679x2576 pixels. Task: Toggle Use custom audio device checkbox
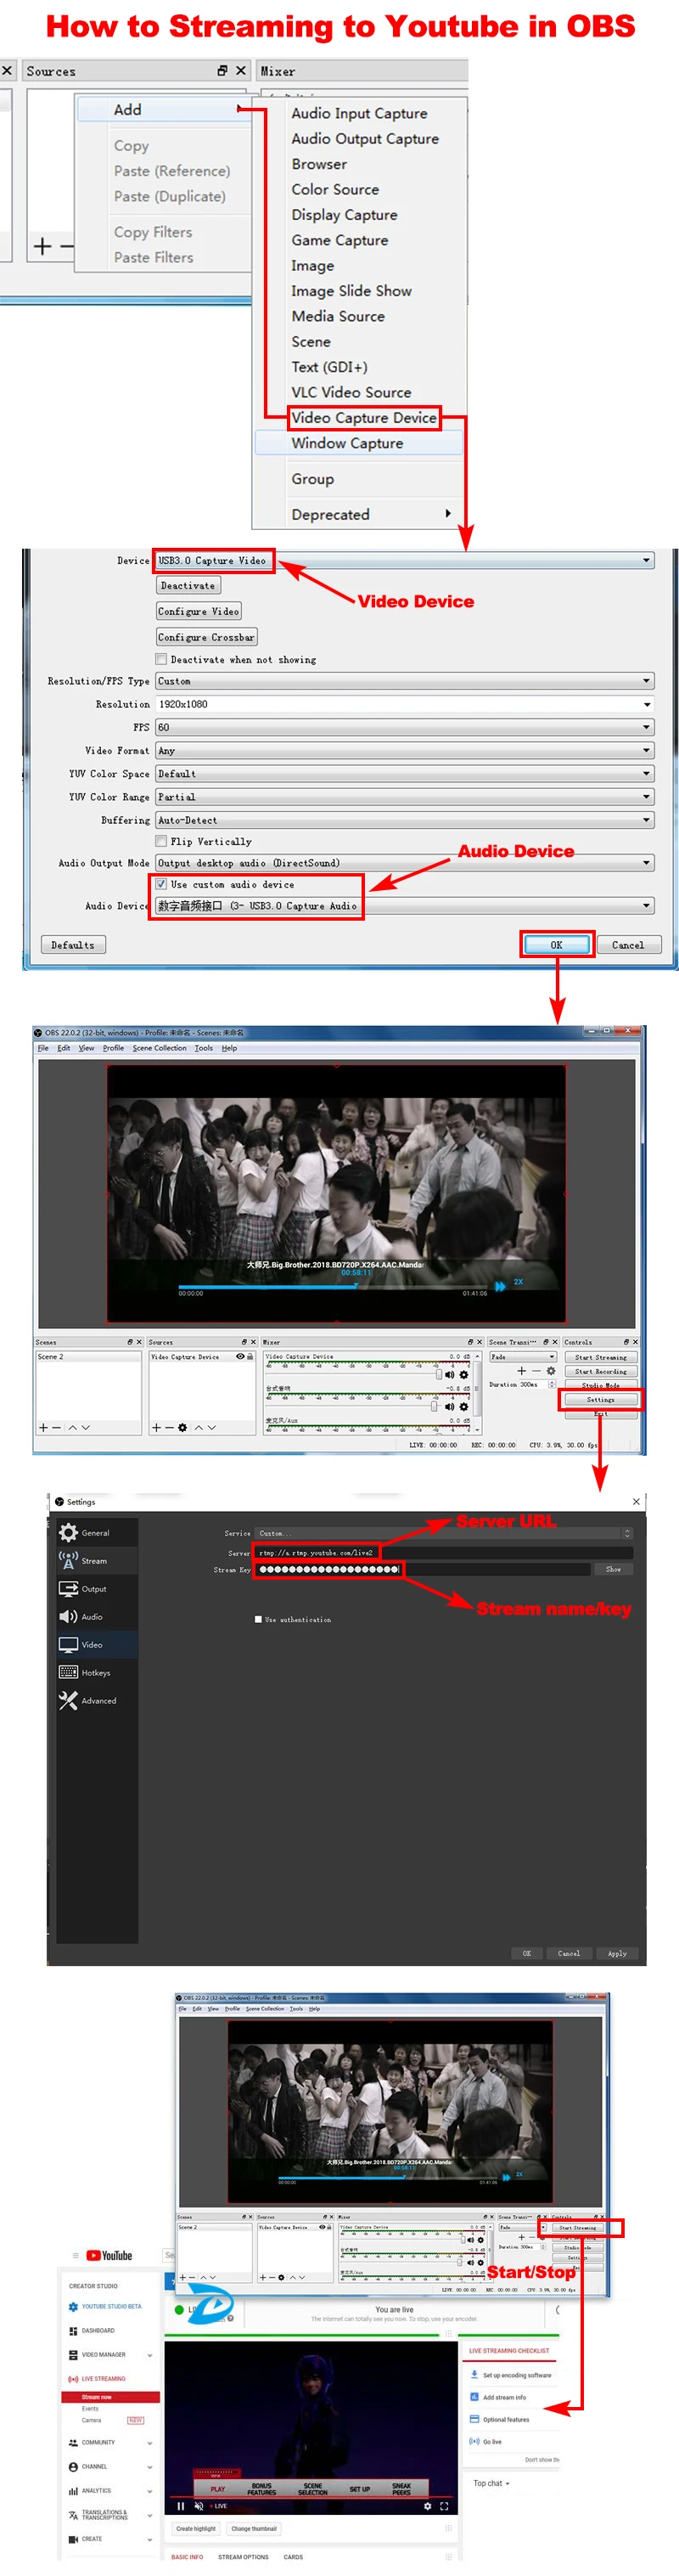[161, 884]
